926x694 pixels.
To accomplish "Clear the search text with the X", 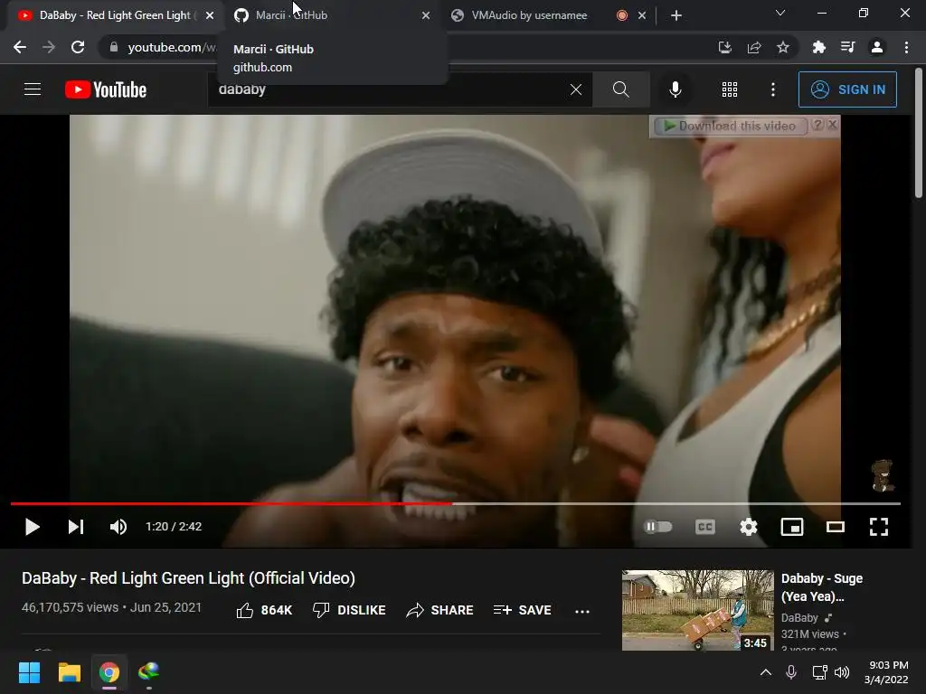I will click(x=576, y=89).
